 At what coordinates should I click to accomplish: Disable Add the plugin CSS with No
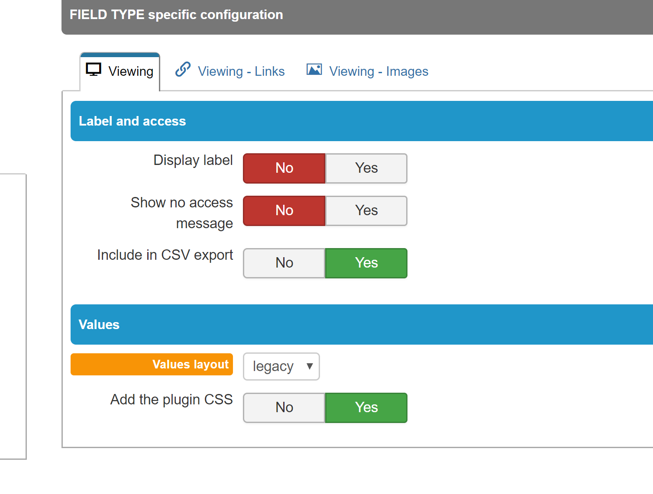(284, 407)
